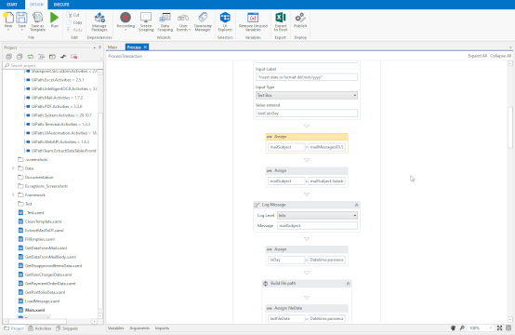This screenshot has width=515, height=335.
Task: Open the Arguments panel
Action: point(139,328)
